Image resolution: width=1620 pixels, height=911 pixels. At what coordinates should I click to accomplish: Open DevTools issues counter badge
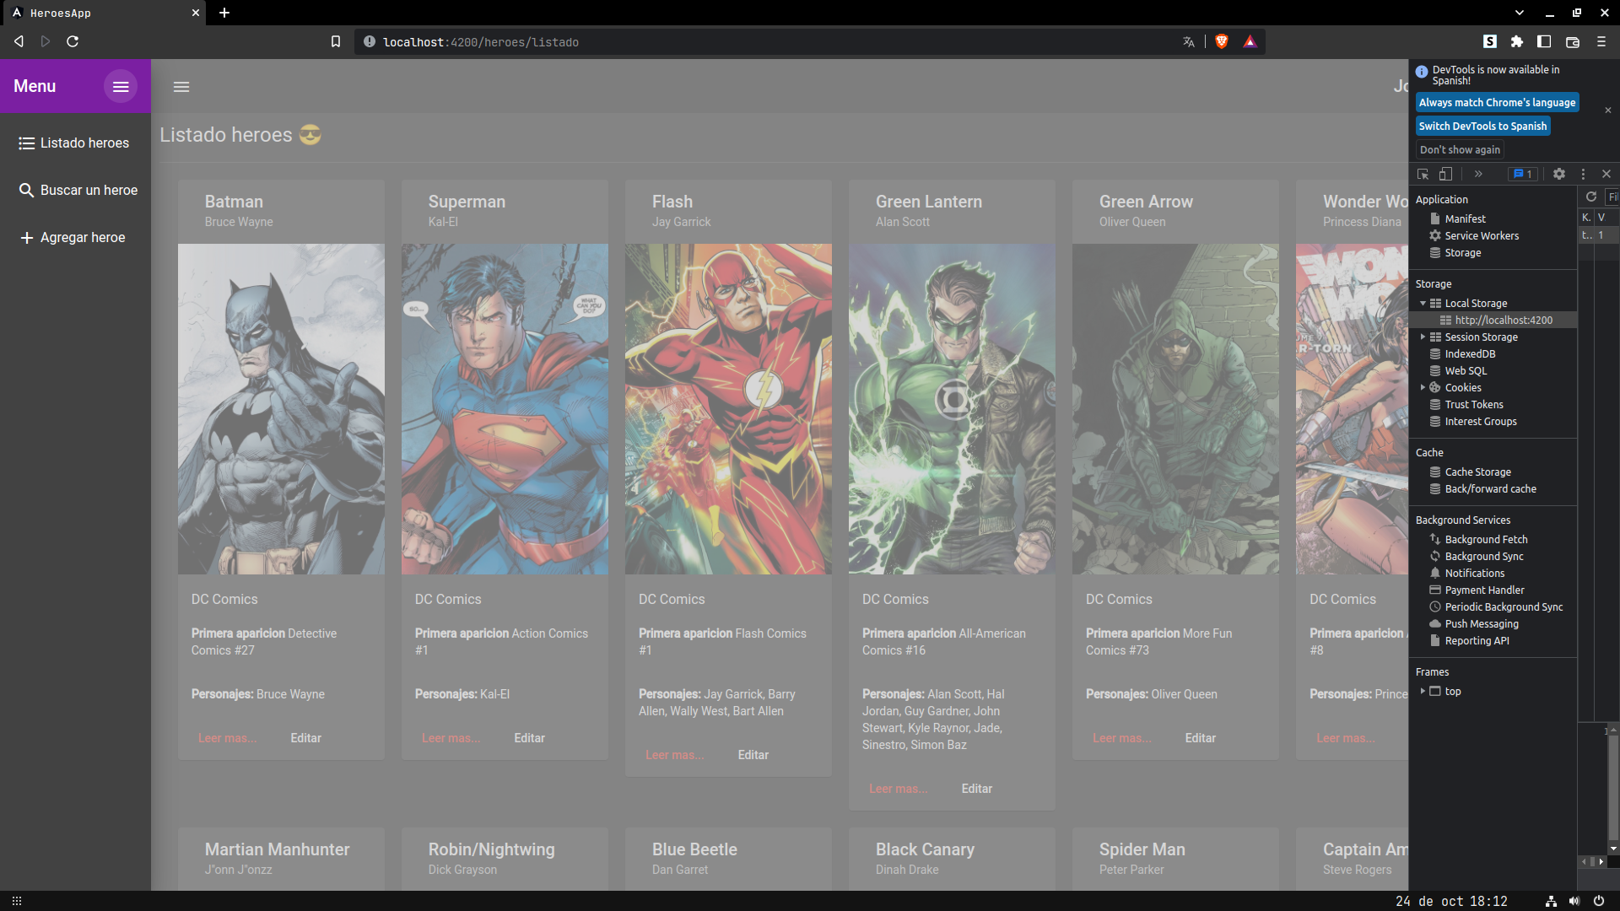pos(1523,174)
